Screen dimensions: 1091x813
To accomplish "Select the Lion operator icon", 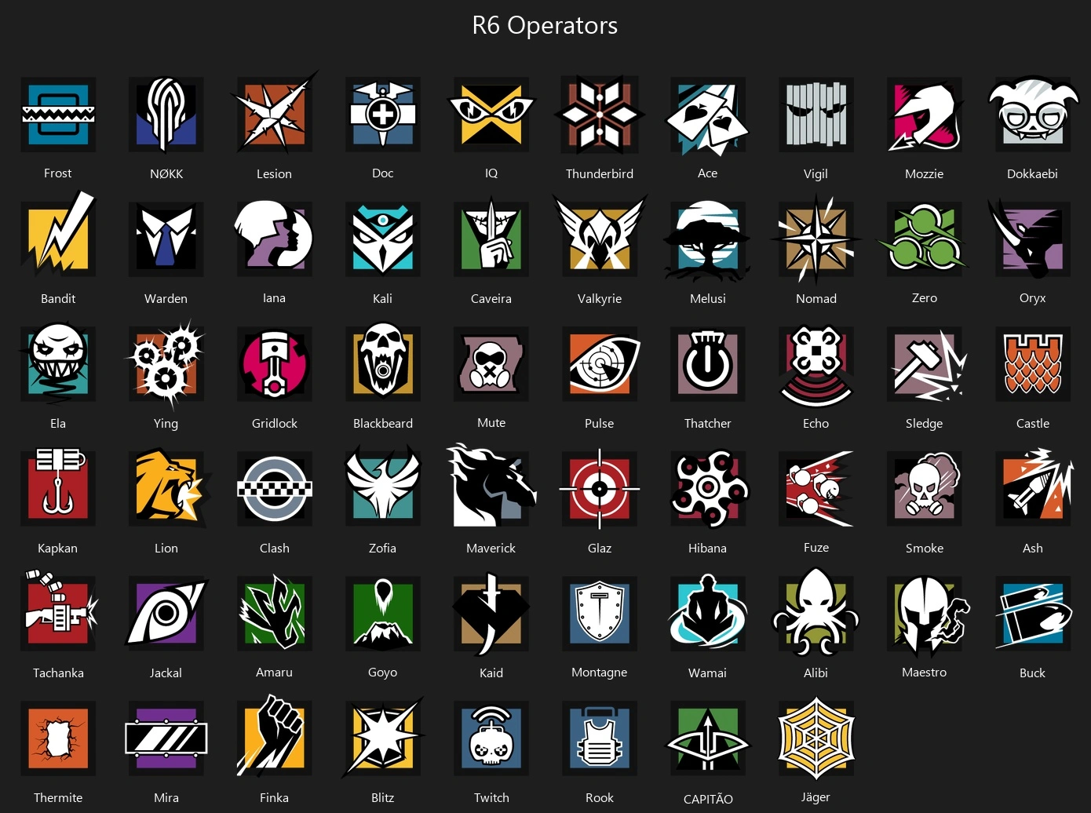I will (168, 487).
